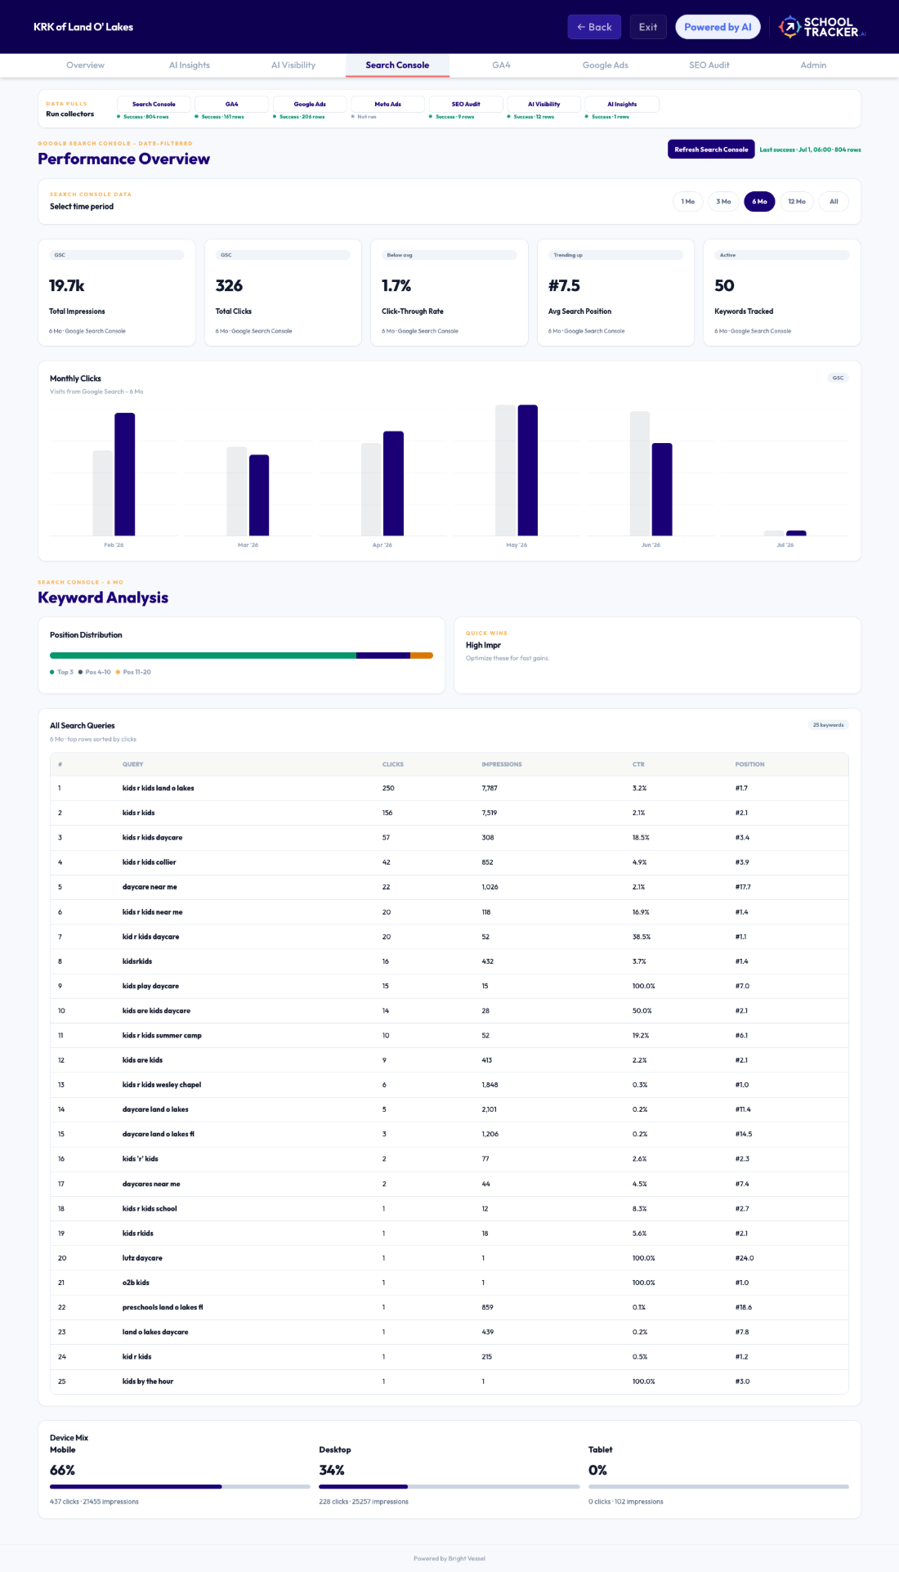Image resolution: width=899 pixels, height=1572 pixels.
Task: Open the Overview tab
Action: tap(85, 65)
